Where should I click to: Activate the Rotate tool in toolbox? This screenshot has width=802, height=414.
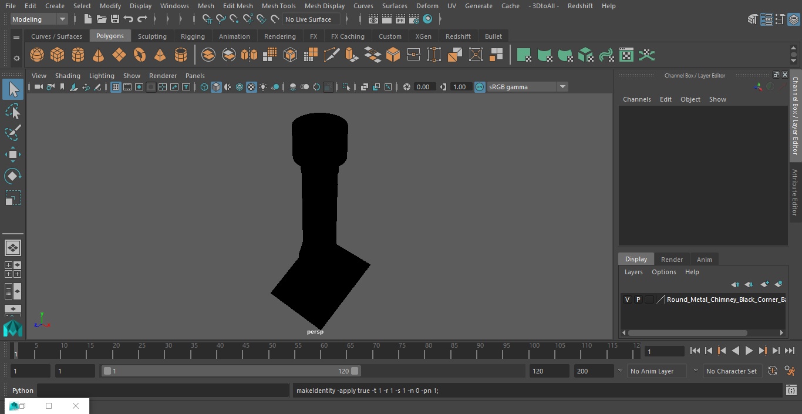12,176
